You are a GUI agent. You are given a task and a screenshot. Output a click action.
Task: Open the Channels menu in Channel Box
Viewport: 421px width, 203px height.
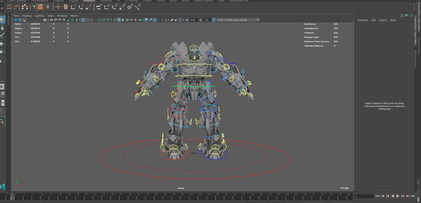363,20
